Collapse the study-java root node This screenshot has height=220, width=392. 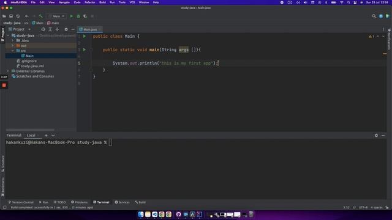click(8, 35)
